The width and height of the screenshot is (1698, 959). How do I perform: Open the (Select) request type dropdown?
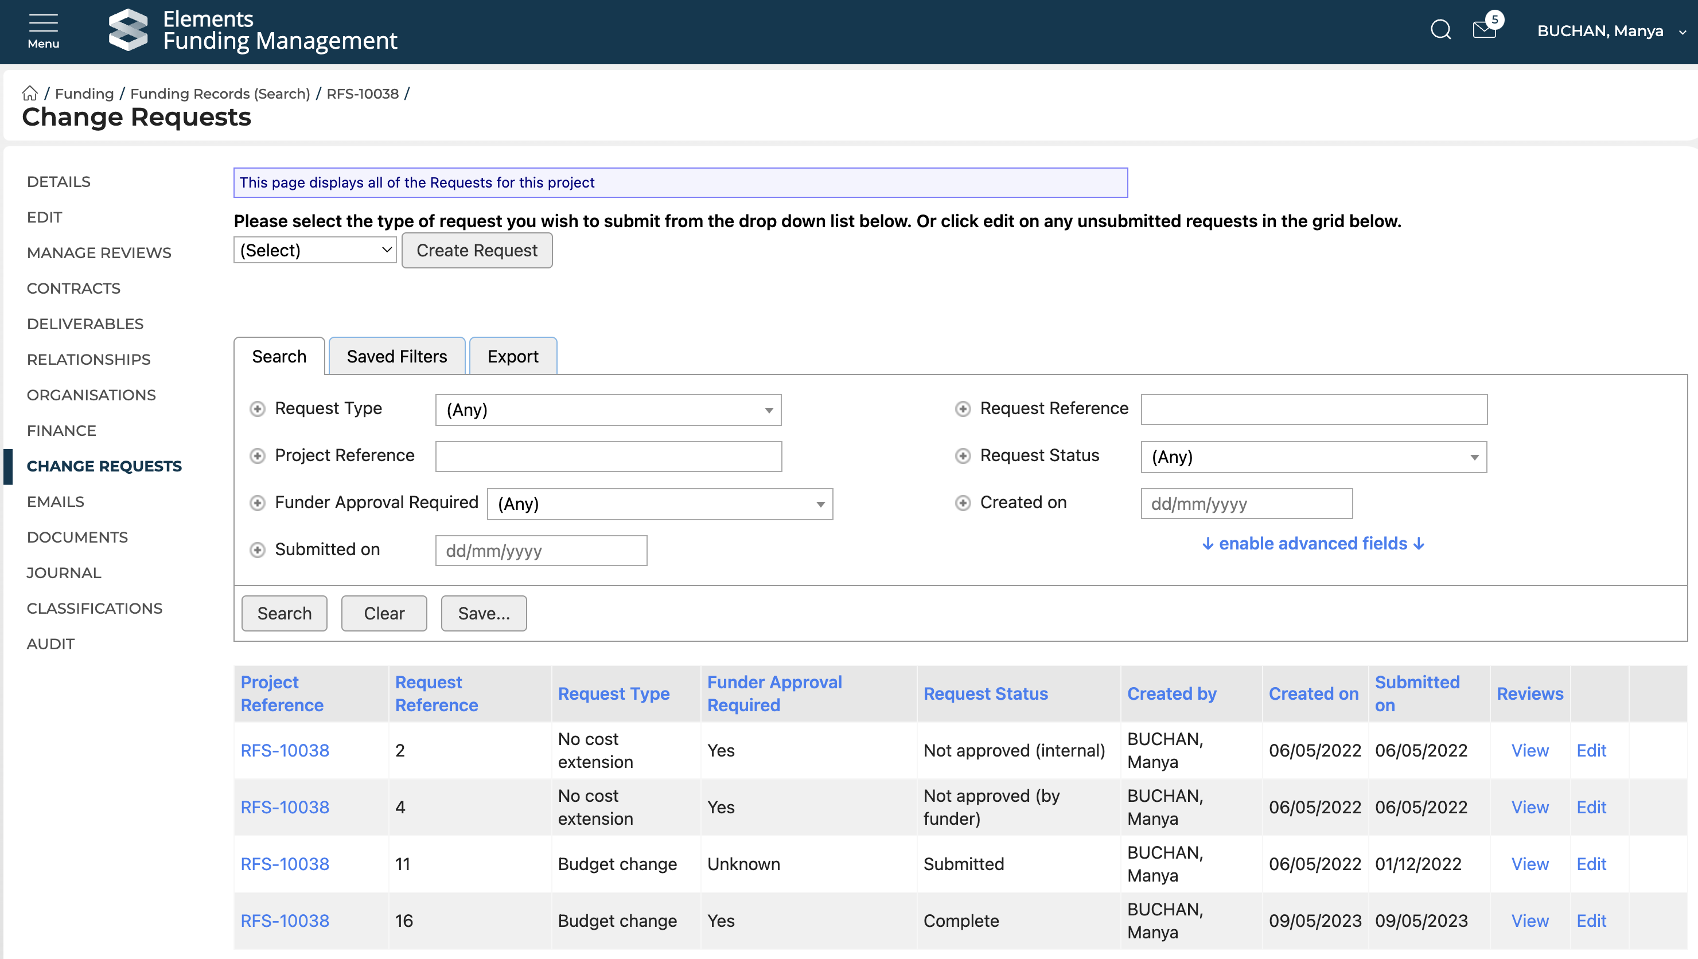click(314, 251)
